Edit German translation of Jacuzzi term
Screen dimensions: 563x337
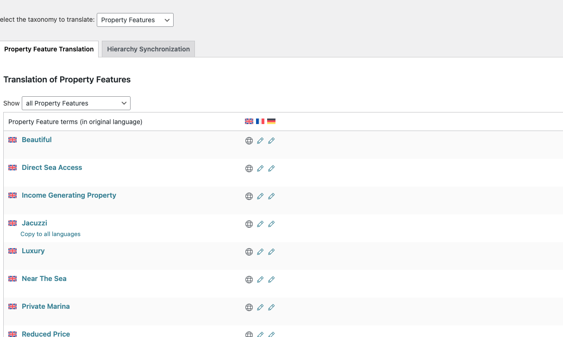tap(271, 224)
